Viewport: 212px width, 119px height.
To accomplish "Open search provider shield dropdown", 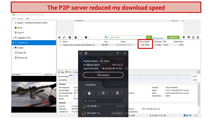I will (107, 37).
